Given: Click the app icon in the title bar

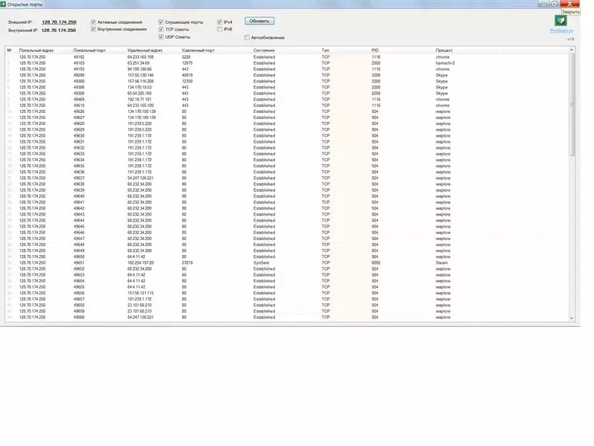Looking at the screenshot, I should point(3,4).
